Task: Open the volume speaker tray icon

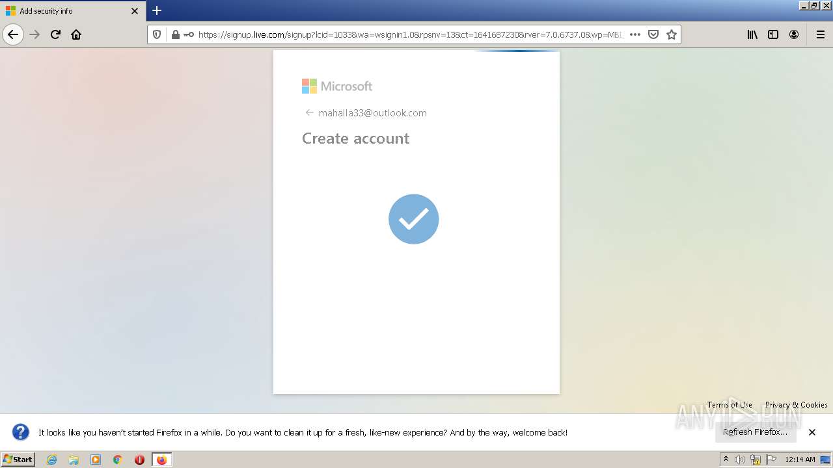Action: (x=740, y=460)
